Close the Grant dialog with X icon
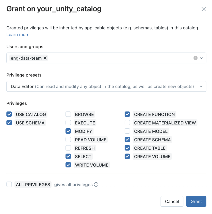The height and width of the screenshot is (214, 212). (x=203, y=9)
